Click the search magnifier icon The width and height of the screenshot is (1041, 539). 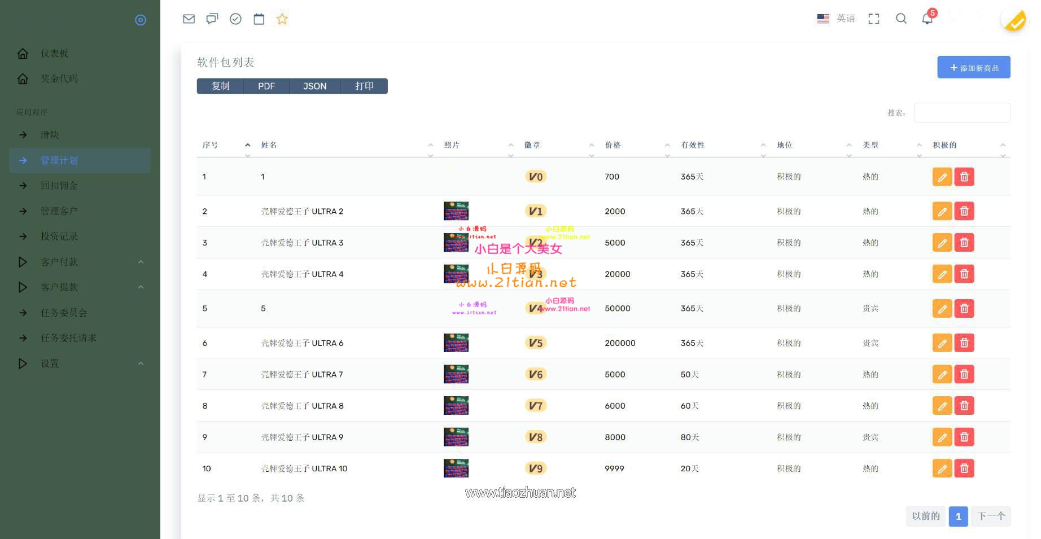click(901, 19)
